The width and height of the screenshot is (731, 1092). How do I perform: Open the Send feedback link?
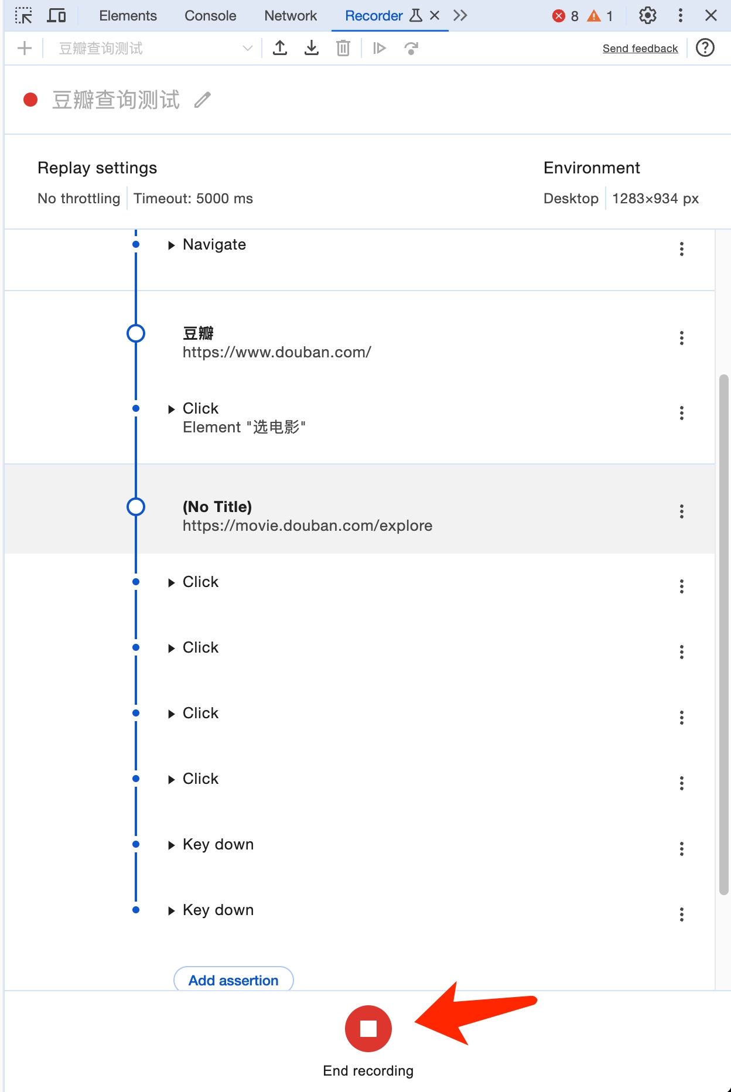[x=640, y=48]
